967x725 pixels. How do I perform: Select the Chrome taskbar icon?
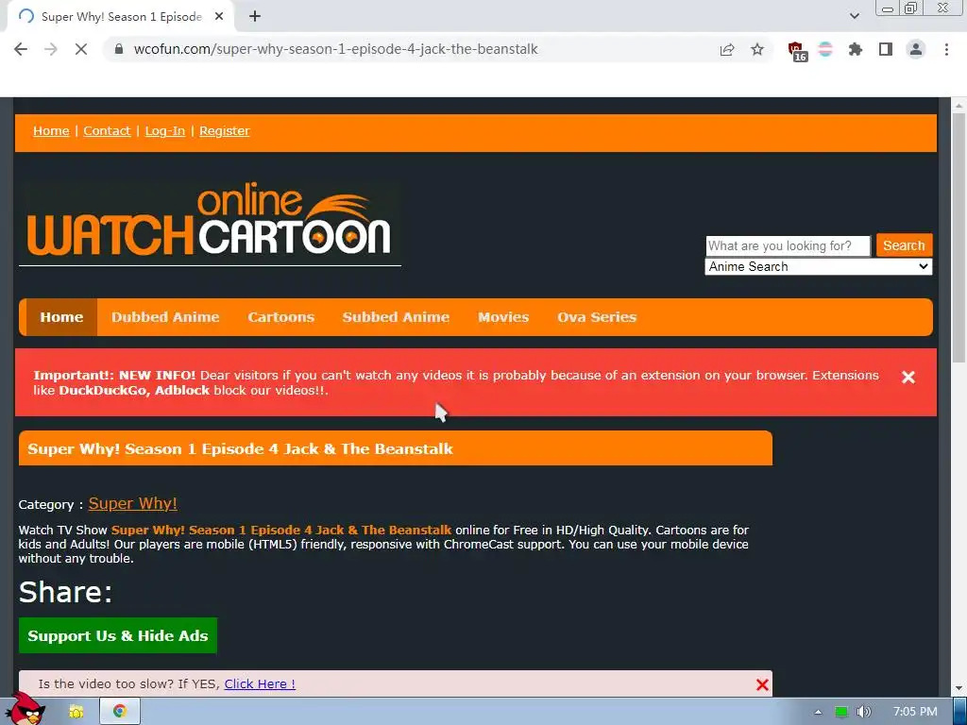[120, 712]
